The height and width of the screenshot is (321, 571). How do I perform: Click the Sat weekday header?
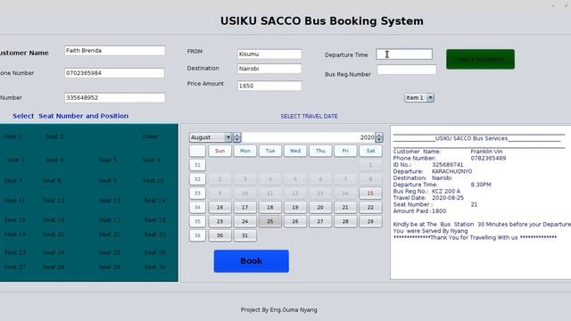coord(370,151)
